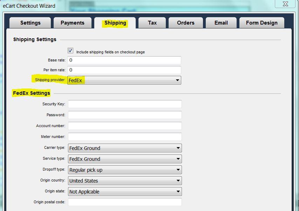This screenshot has height=211, width=299.
Task: Expand the Service type dropdown
Action: point(125,159)
